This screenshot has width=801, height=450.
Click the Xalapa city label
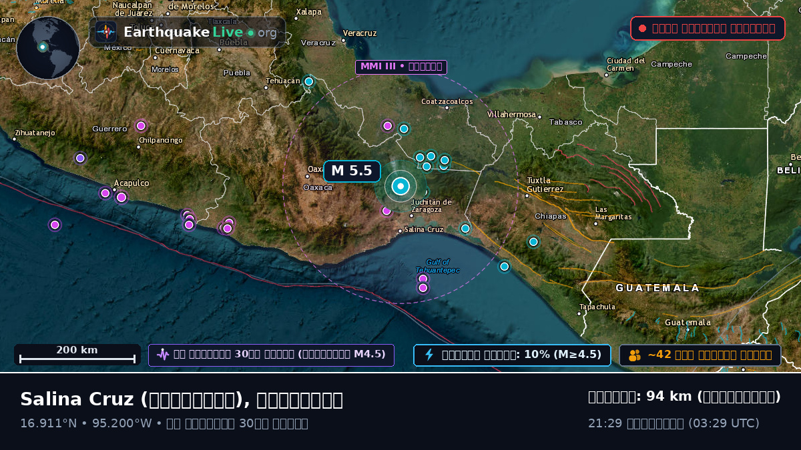308,11
